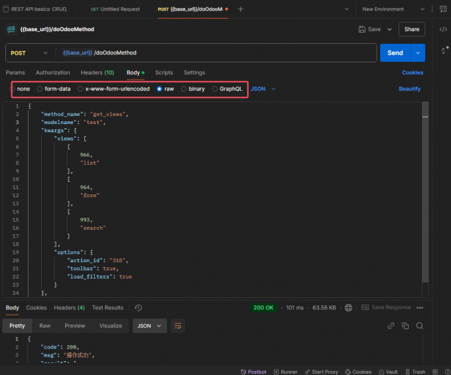Viewport: 451px width, 375px height.
Task: Open the Headers (10) request tab
Action: 97,72
